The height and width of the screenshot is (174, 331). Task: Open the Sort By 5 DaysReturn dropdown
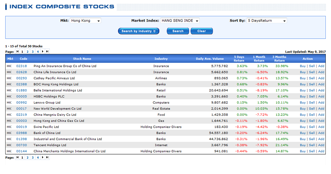click(267, 21)
